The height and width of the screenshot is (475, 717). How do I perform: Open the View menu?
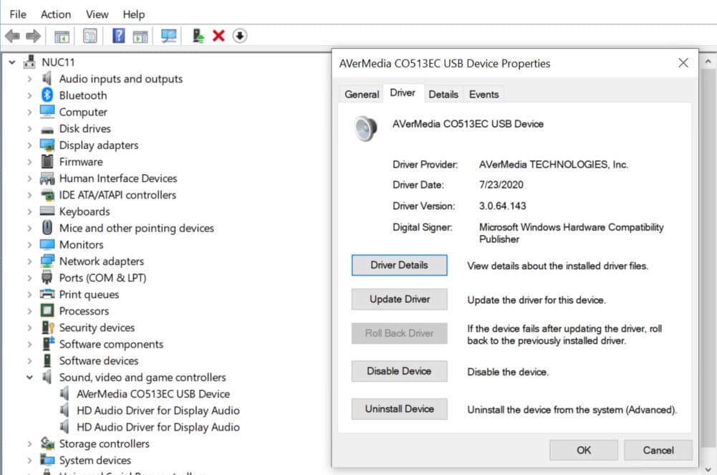click(x=97, y=14)
